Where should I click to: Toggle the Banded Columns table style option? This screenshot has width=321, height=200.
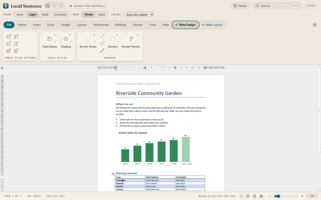pyautogui.click(x=16, y=51)
